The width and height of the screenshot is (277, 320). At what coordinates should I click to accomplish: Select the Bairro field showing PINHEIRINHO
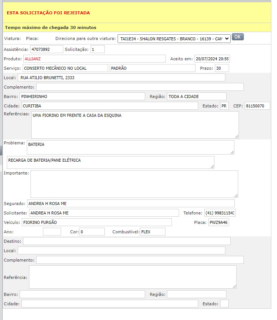pyautogui.click(x=82, y=96)
